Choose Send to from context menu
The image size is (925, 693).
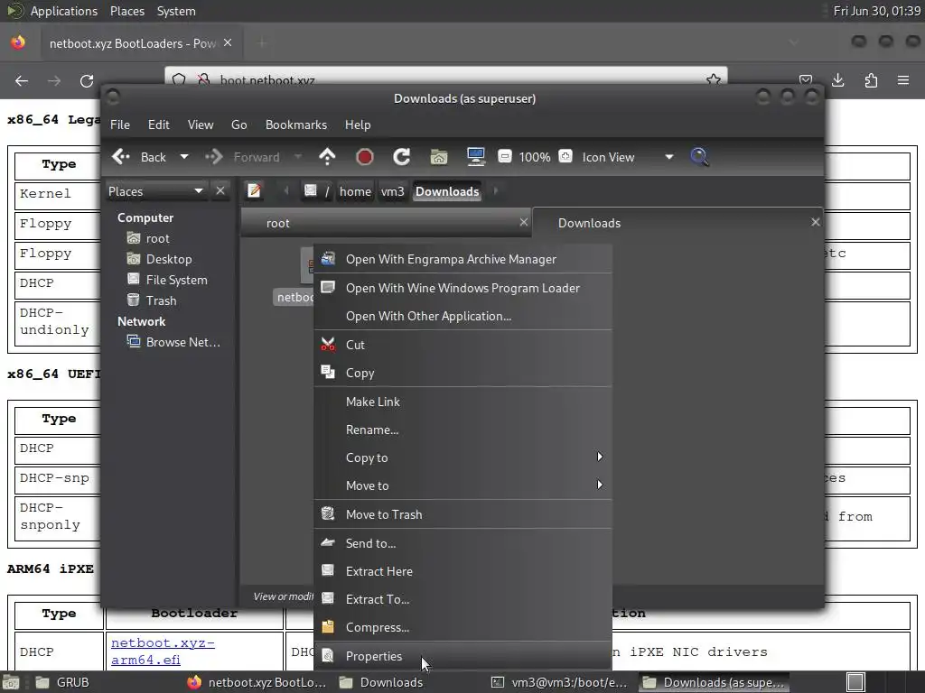463,543
